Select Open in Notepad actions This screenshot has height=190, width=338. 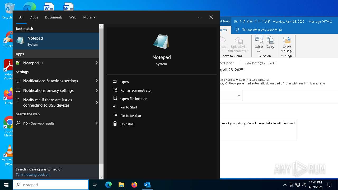(125, 82)
